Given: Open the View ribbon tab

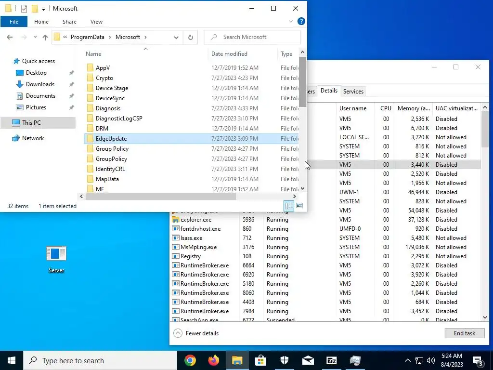Looking at the screenshot, I should coord(96,21).
